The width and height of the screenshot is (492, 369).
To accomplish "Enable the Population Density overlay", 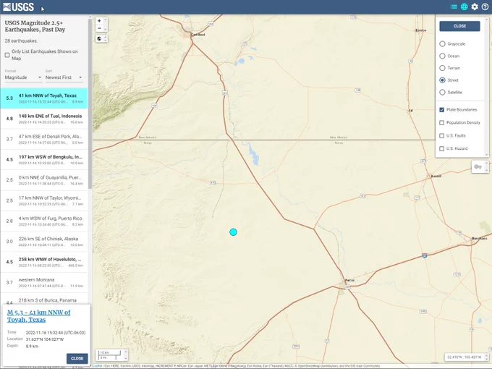I will click(442, 123).
